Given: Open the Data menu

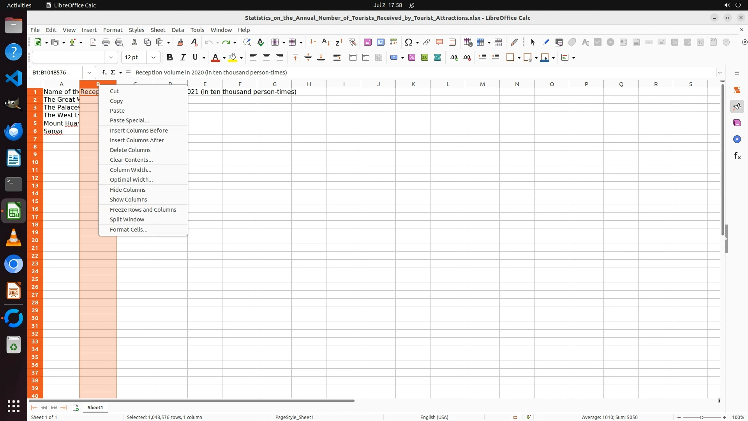Looking at the screenshot, I should [x=178, y=30].
